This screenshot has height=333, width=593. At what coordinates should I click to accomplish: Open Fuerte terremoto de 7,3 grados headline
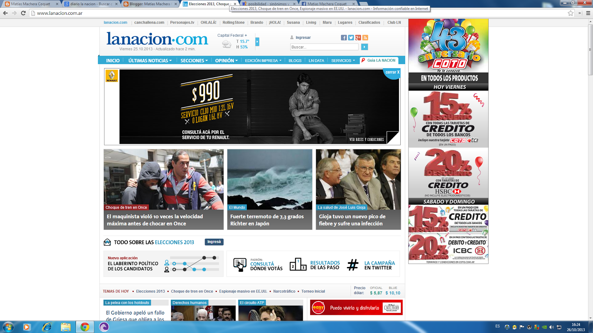tap(267, 220)
